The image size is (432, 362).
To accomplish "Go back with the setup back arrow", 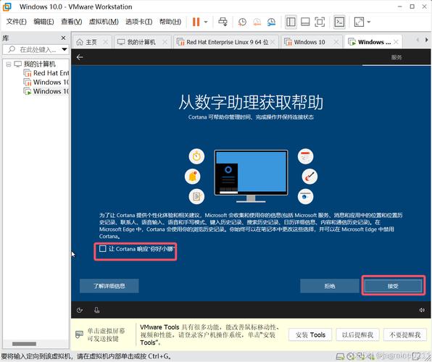I will coord(80,57).
